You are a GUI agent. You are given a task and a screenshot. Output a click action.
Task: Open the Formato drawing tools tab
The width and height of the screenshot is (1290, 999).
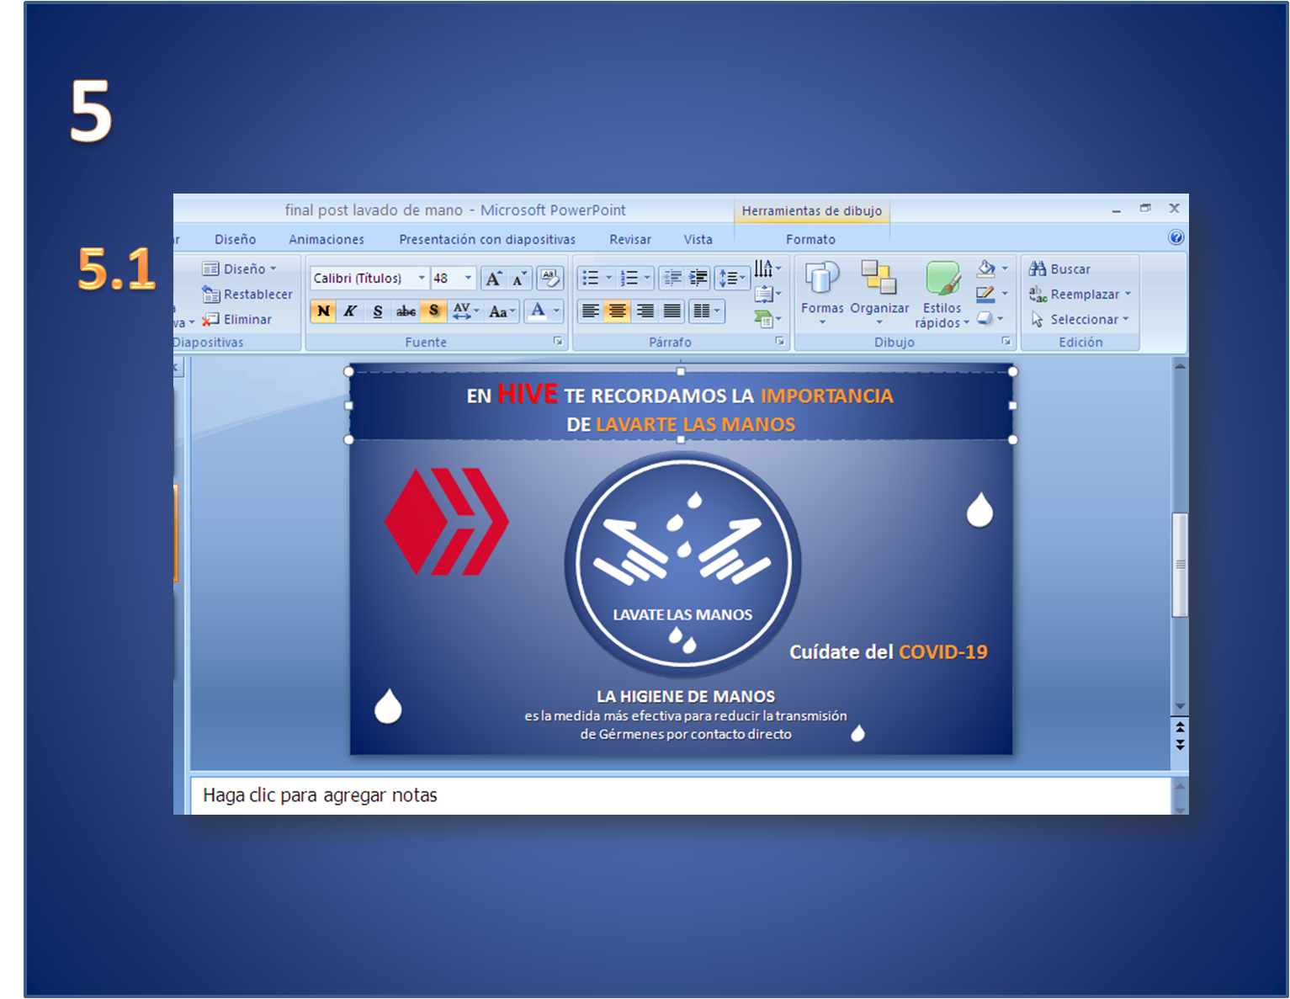(x=811, y=240)
